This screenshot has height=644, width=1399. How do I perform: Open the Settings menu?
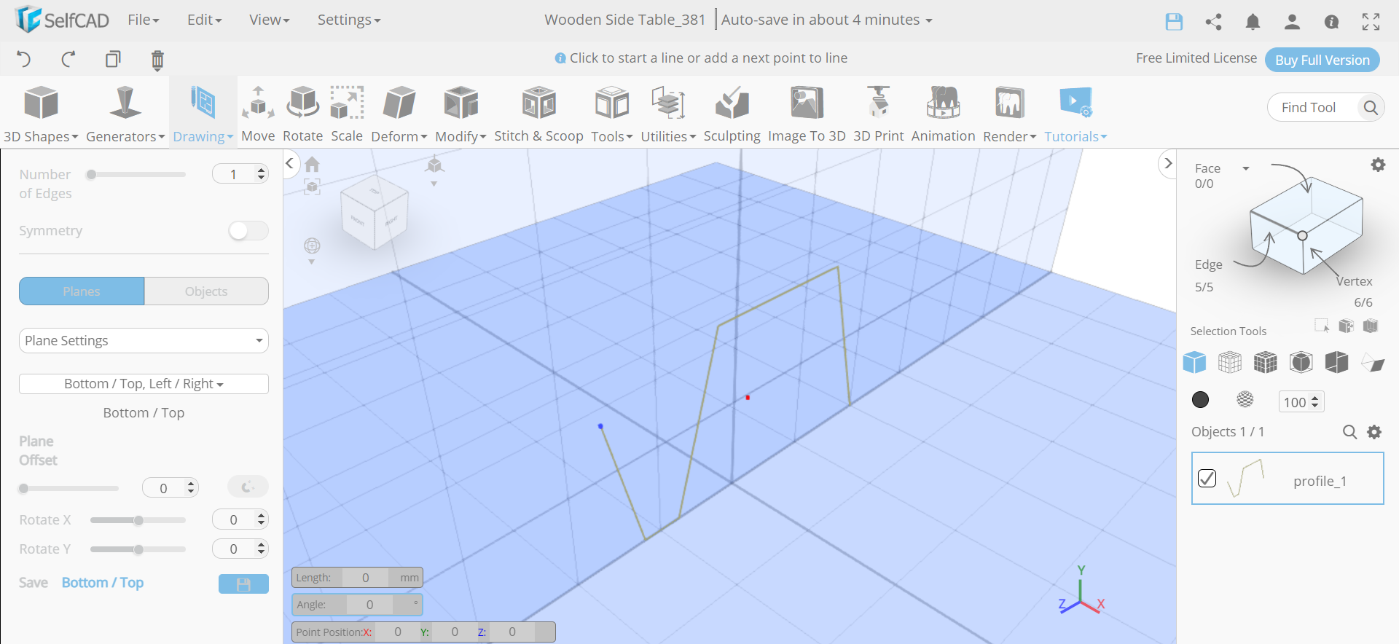[x=349, y=20]
